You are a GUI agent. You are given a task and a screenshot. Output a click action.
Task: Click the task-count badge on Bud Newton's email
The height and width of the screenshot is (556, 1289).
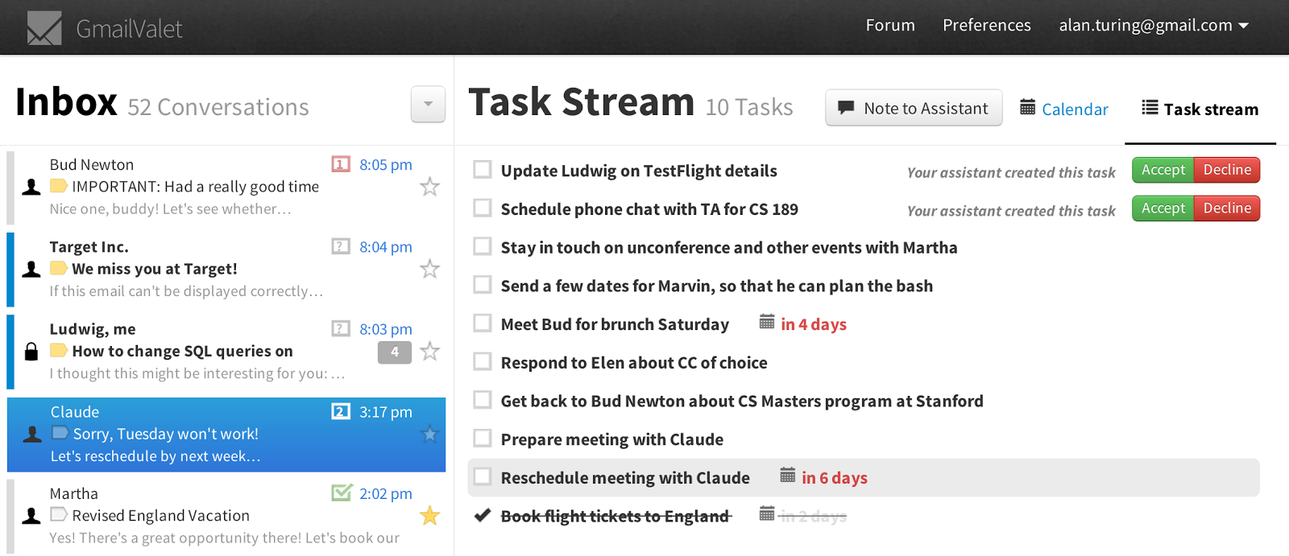(x=341, y=165)
